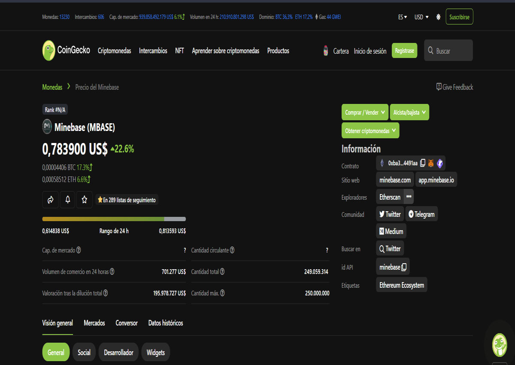Image resolution: width=515 pixels, height=365 pixels.
Task: Add Minebase to favorites star icon
Action: [85, 200]
